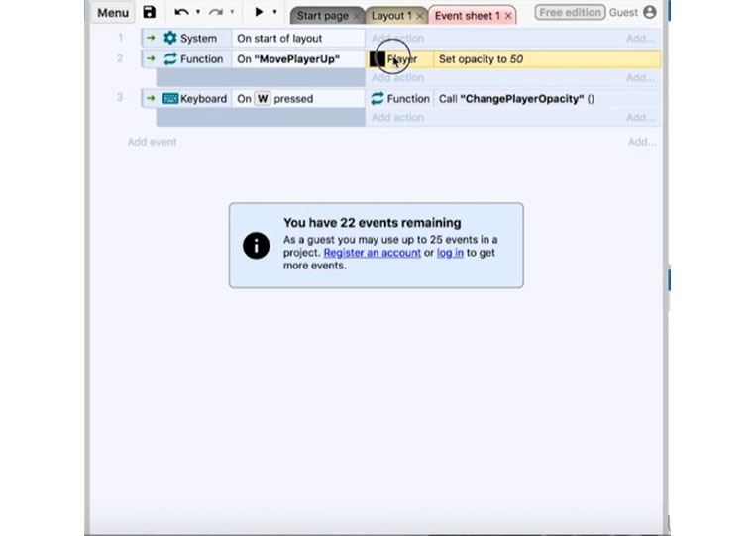Screen dimensions: 756x536
Task: Click Add... beside Add event row
Action: pos(642,142)
